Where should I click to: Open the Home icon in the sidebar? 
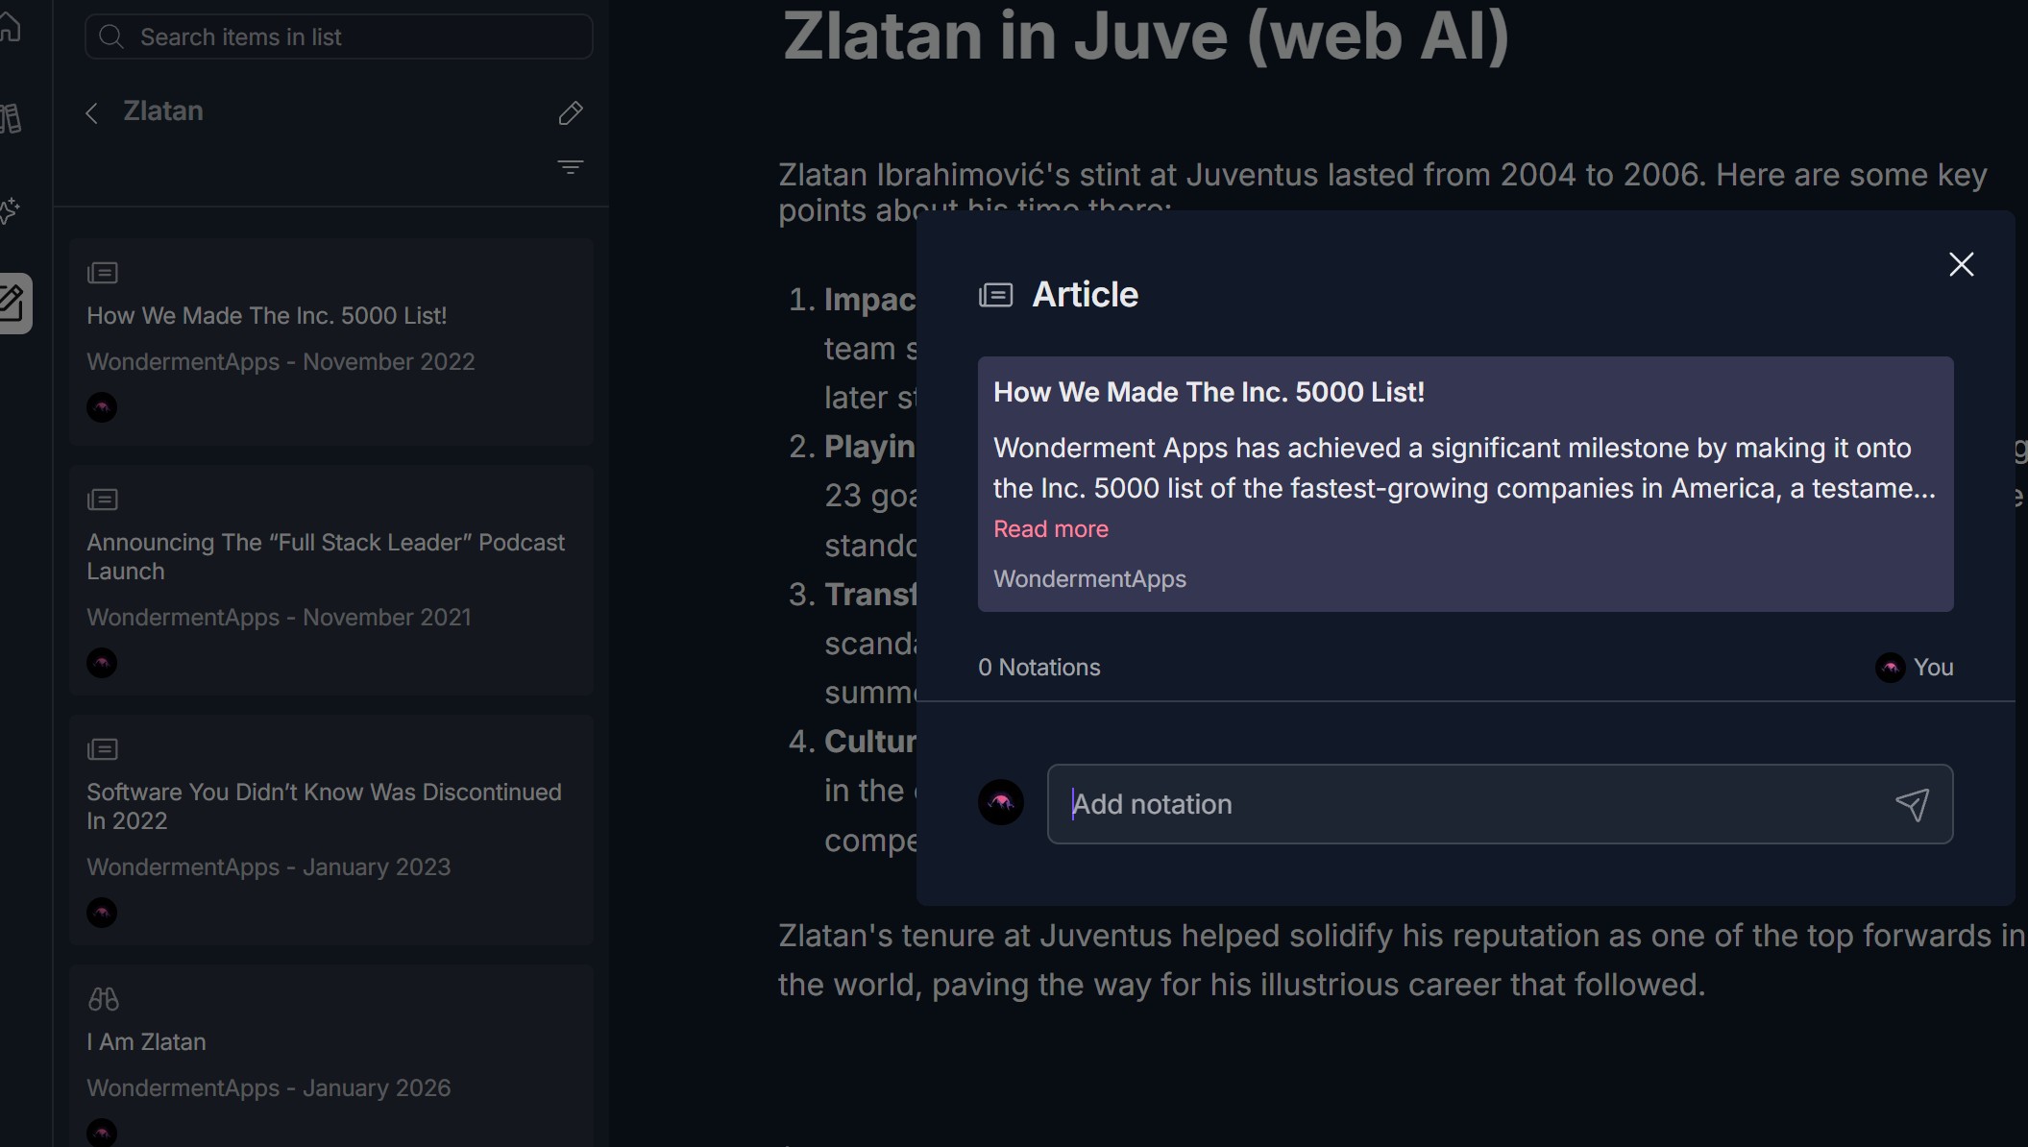(x=10, y=27)
